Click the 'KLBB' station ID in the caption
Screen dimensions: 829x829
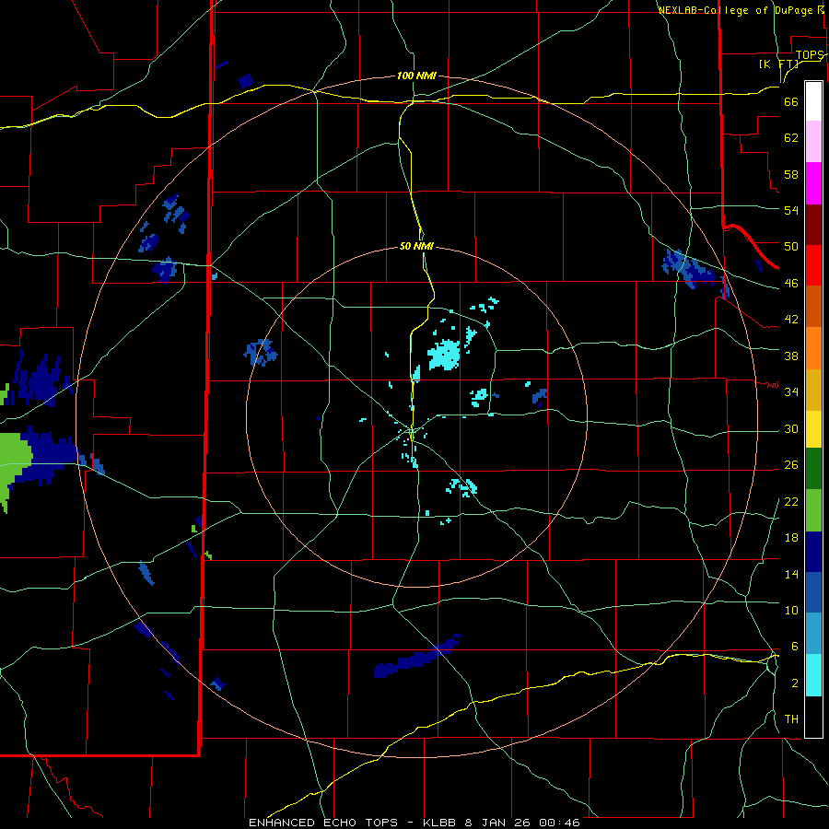click(439, 823)
